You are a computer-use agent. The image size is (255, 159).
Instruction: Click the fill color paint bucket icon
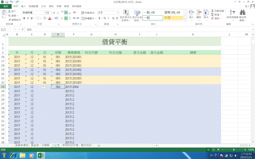(x=44, y=18)
